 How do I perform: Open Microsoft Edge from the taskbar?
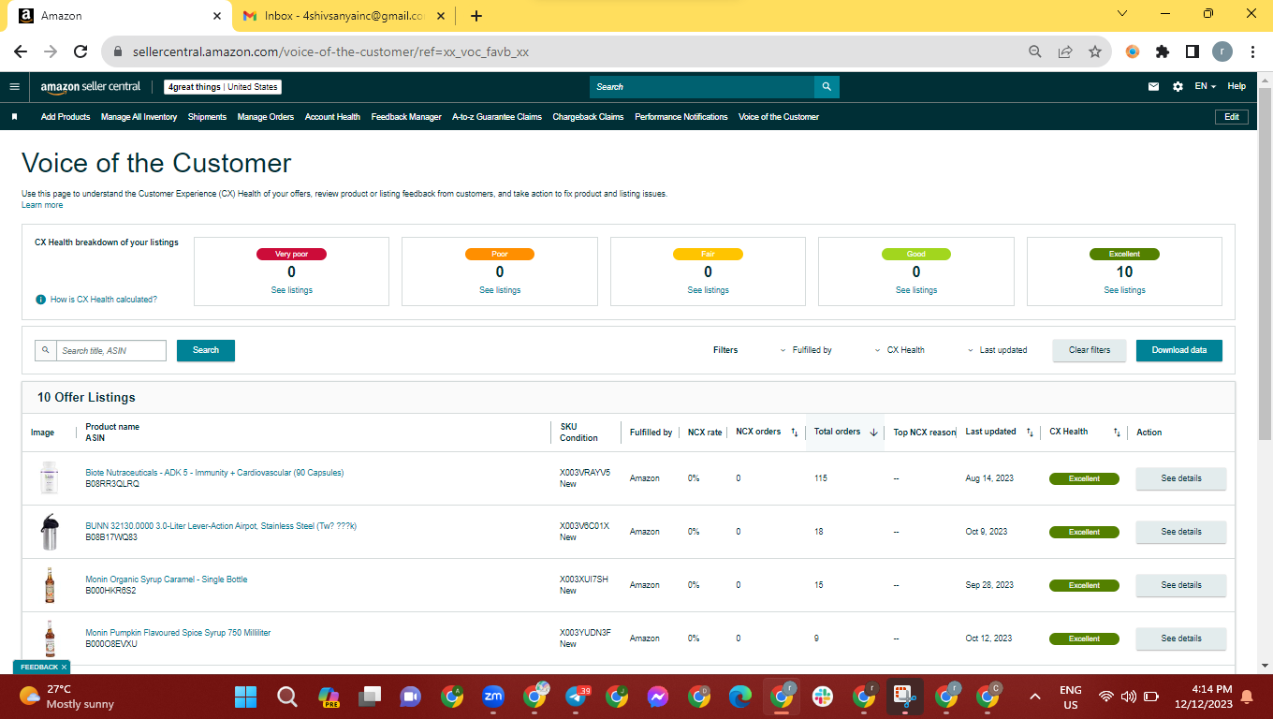pos(740,697)
